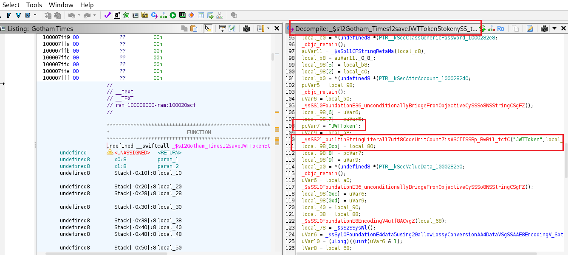568x255 pixels.
Task: Re-decompile using the green refresh icon
Action: [482, 28]
